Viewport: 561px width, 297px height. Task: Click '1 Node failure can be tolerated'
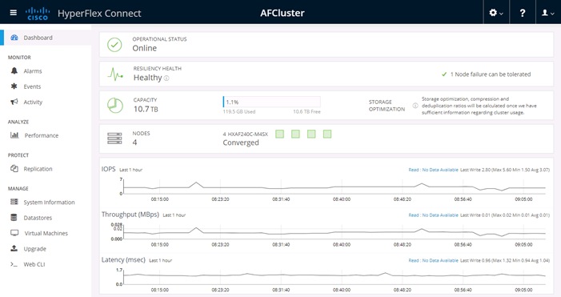(491, 74)
